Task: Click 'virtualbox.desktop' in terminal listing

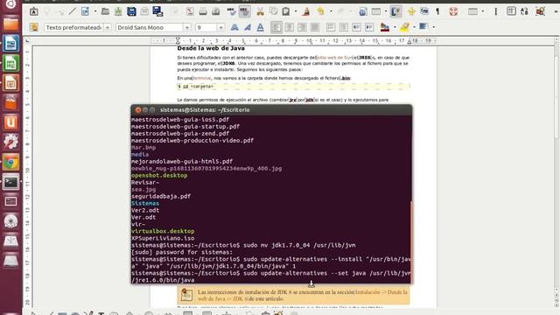Action: (x=163, y=231)
